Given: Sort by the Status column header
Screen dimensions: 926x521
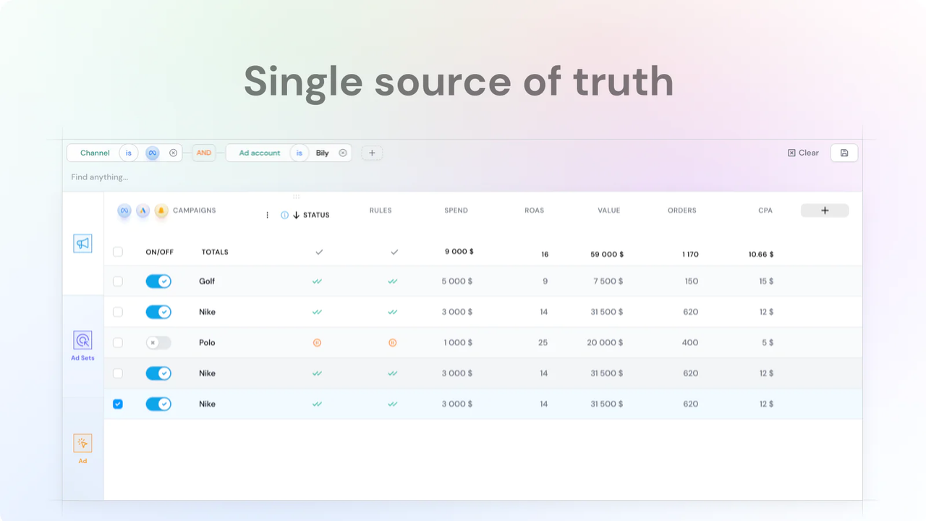Looking at the screenshot, I should (x=316, y=215).
